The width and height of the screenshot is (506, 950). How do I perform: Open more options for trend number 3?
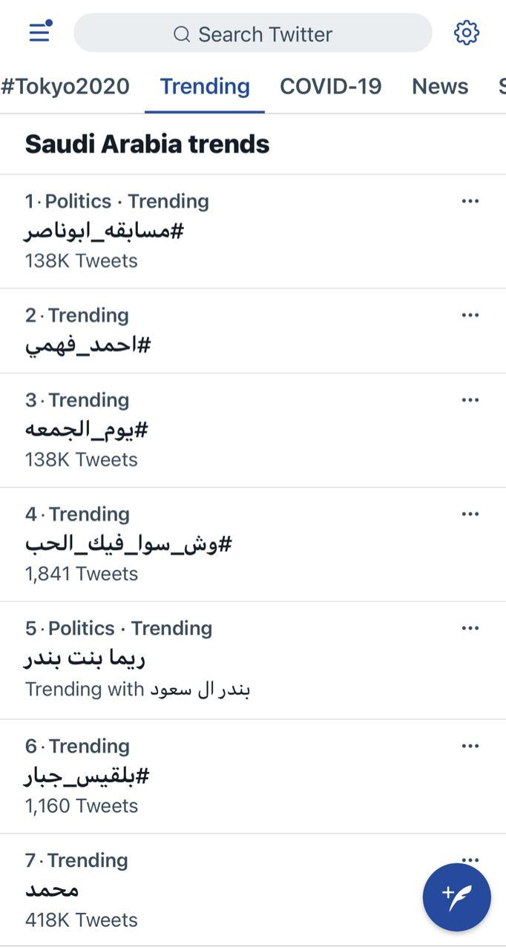pyautogui.click(x=470, y=400)
